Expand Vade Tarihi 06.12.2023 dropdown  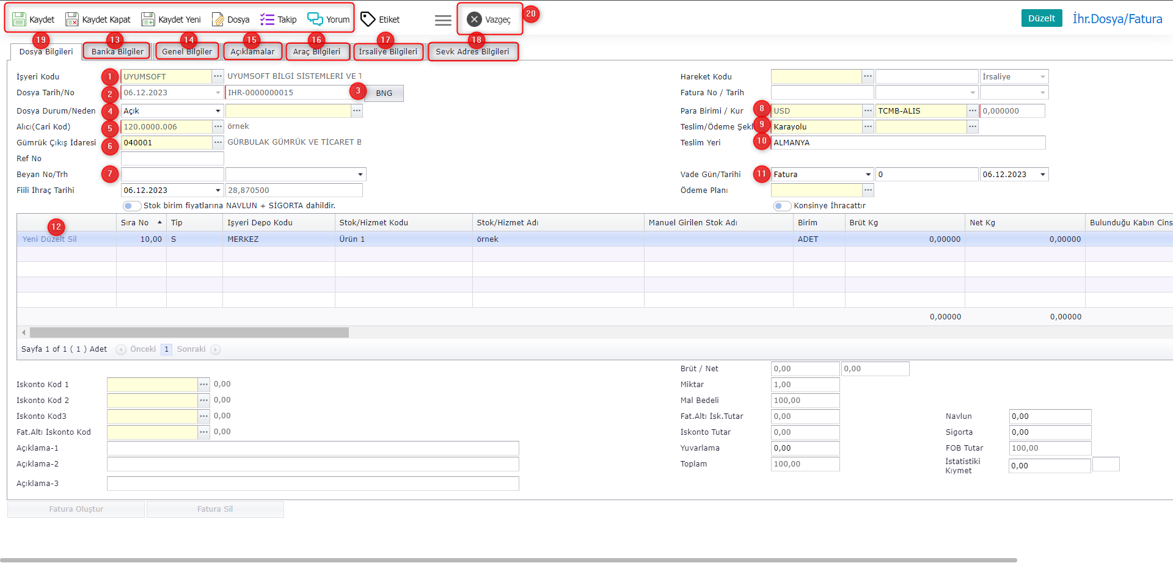coord(1043,175)
